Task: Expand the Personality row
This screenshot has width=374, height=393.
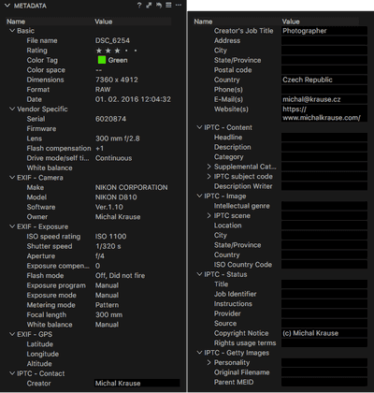Action: pos(209,363)
